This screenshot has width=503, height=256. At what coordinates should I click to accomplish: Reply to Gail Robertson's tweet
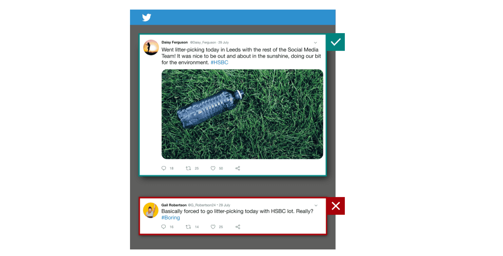[164, 227]
